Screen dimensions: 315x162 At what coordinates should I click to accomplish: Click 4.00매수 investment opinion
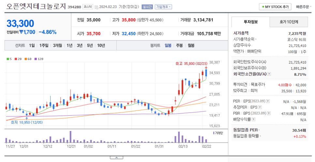(x=285, y=85)
